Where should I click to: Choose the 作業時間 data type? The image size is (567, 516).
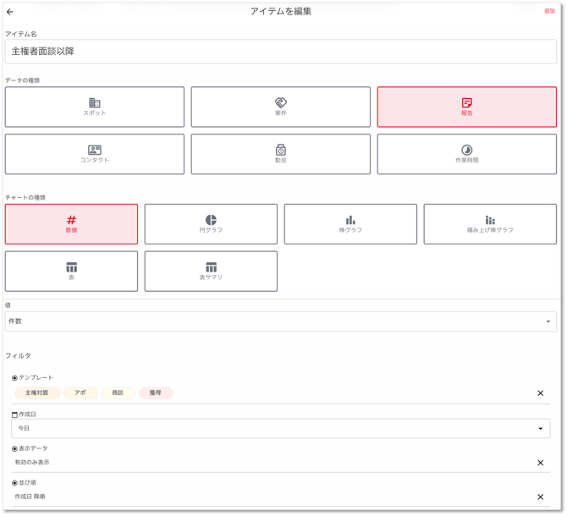click(467, 154)
